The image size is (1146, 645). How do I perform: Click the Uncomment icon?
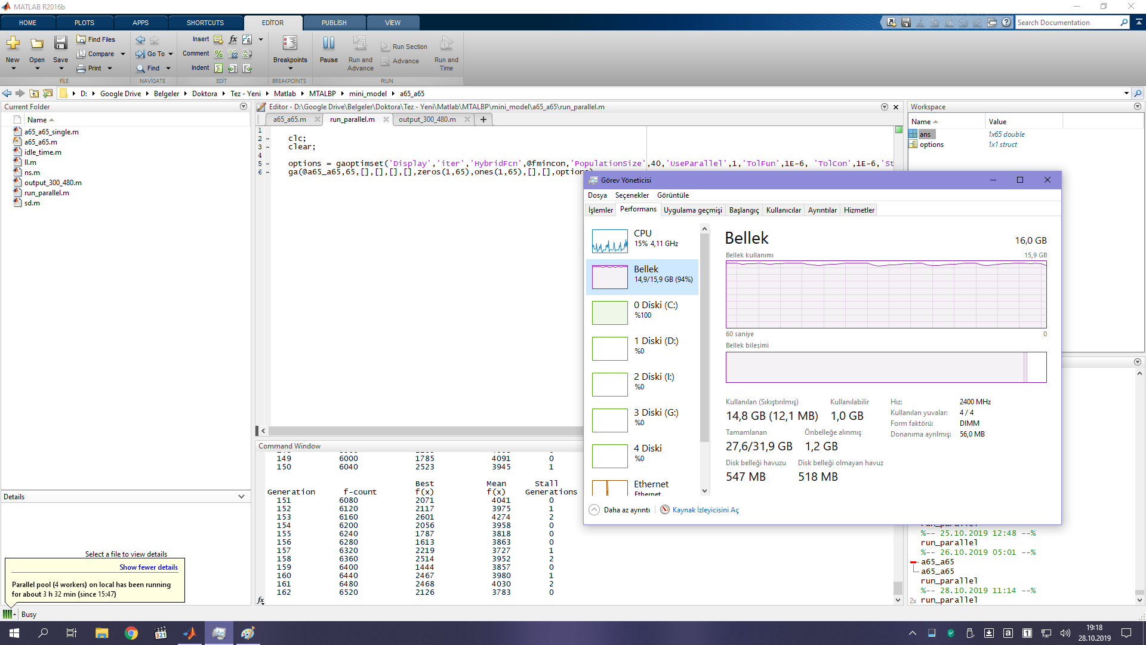[233, 54]
